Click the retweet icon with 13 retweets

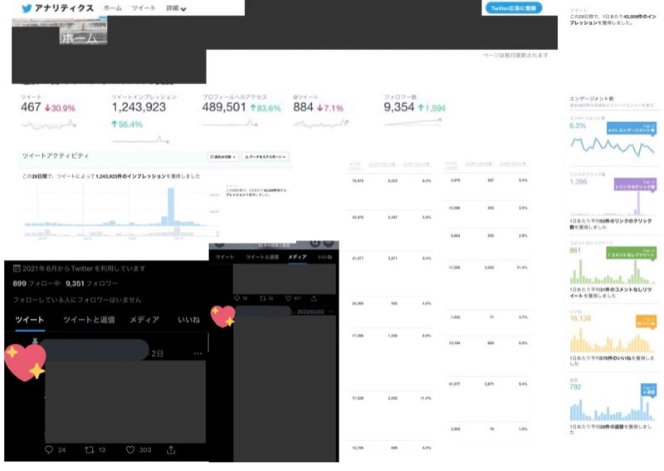(90, 449)
